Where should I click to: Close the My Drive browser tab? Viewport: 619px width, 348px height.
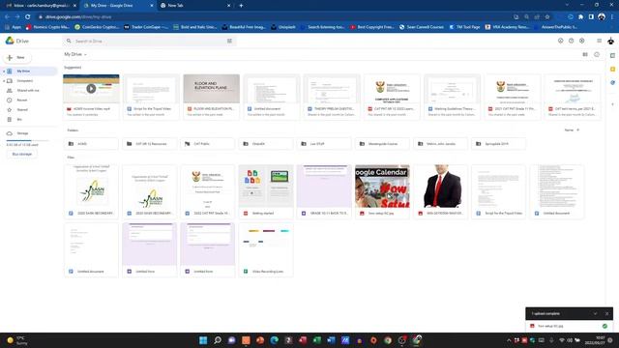[x=152, y=6]
